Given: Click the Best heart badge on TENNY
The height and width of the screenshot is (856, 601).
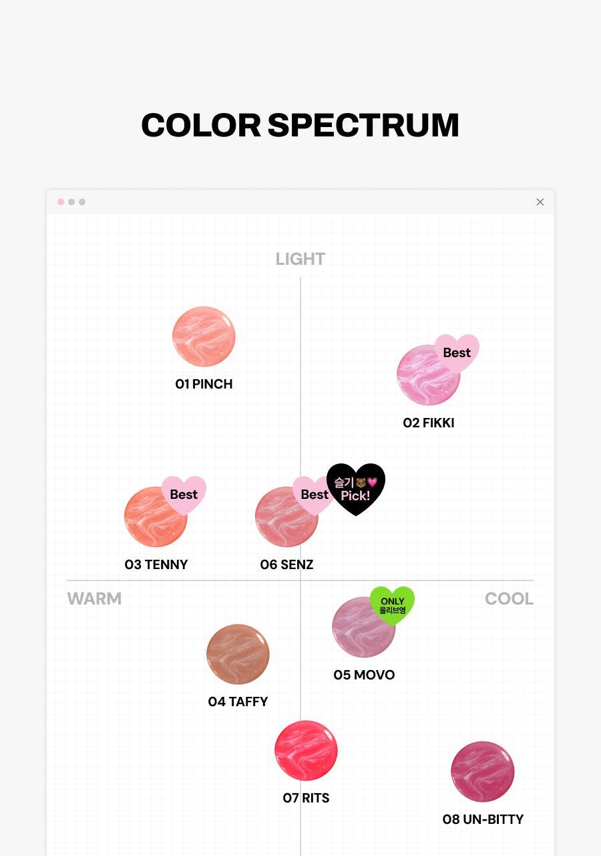Looking at the screenshot, I should click(184, 494).
